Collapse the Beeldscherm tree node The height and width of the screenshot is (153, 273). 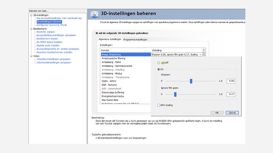pos(31,29)
